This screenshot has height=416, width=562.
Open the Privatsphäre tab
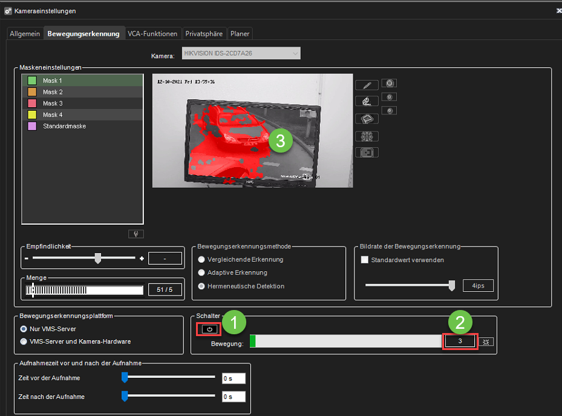204,34
